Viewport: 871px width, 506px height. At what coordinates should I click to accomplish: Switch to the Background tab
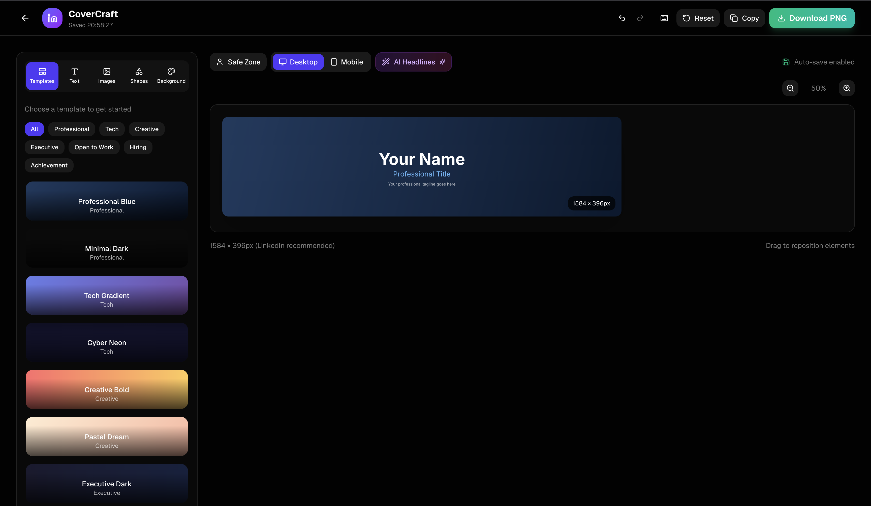pos(171,76)
